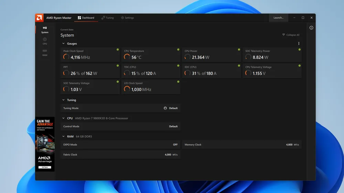Viewport: 344px width, 193px height.
Task: Maximize the Ryzen Master window
Action: tap(303, 18)
